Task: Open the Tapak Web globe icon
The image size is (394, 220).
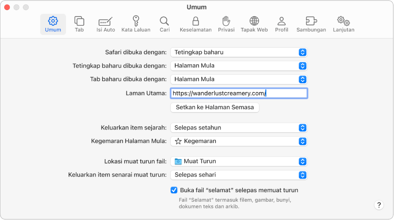Action: (x=254, y=24)
